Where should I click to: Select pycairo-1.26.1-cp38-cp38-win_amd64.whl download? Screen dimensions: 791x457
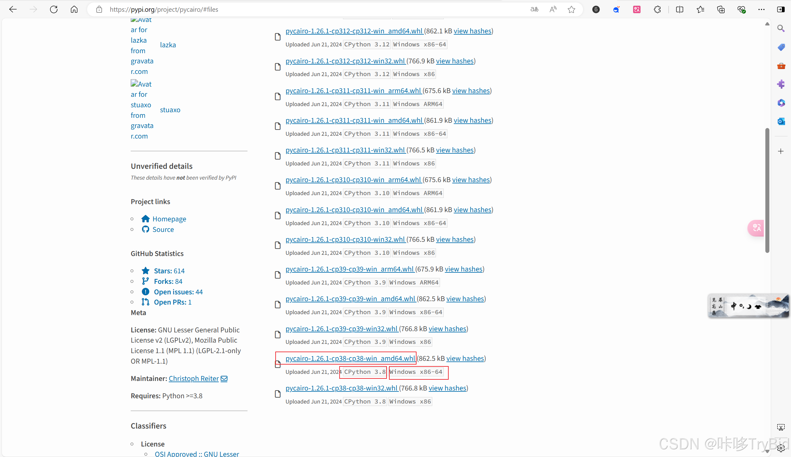point(351,358)
